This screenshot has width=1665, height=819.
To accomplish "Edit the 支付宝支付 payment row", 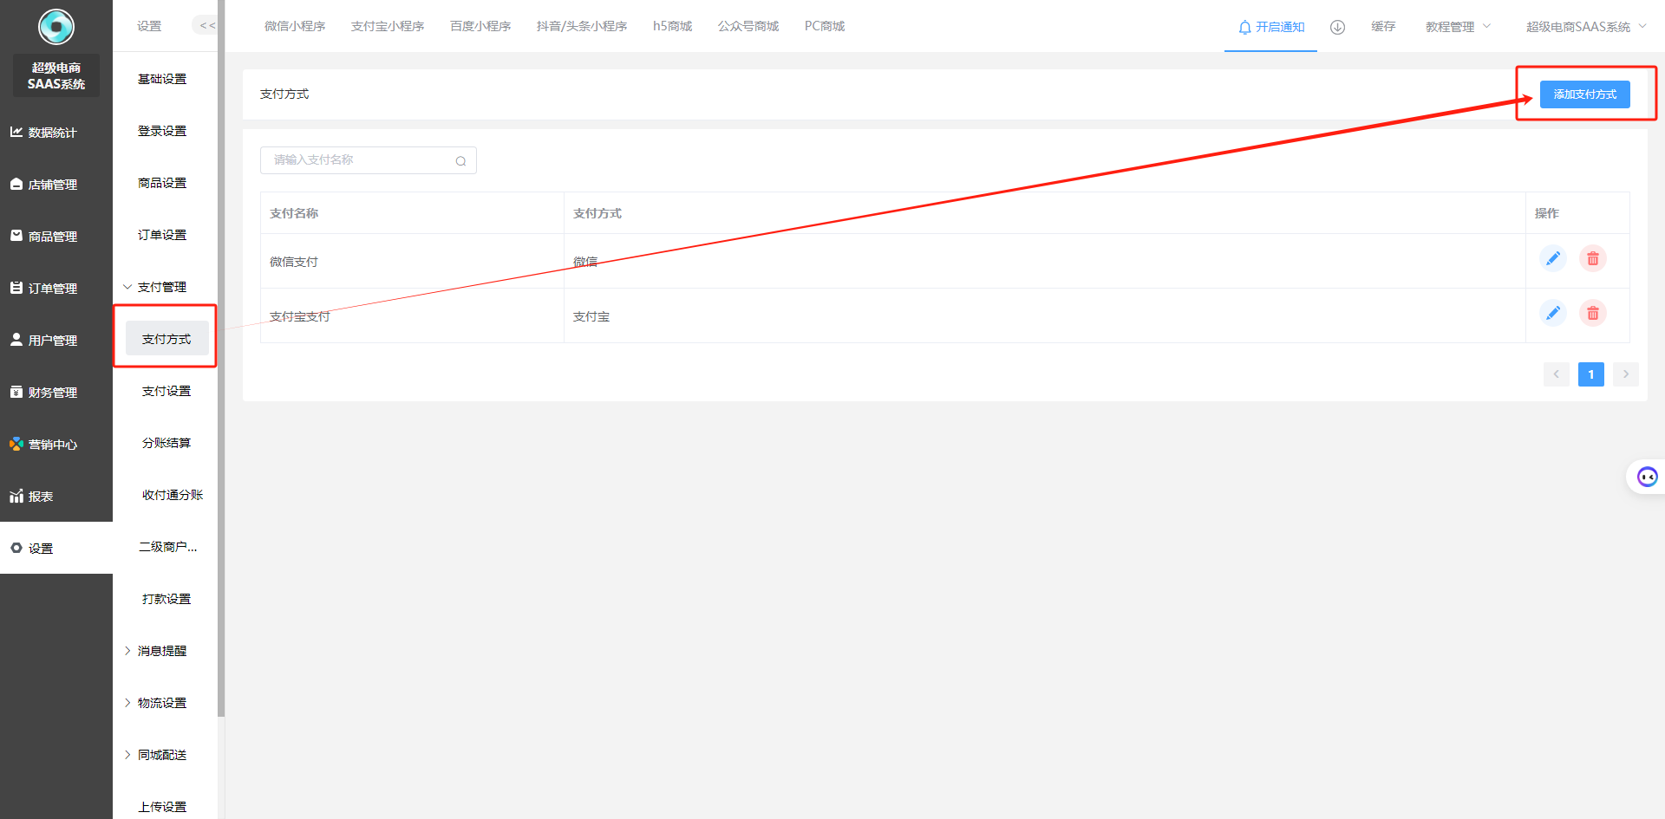I will [x=1552, y=314].
